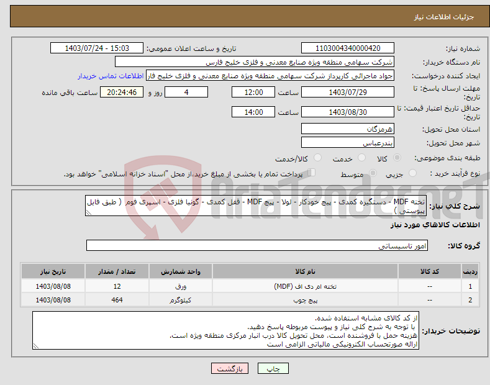Click the product group field امور تاسیساتی
The height and width of the screenshot is (385, 490).
coord(257,246)
